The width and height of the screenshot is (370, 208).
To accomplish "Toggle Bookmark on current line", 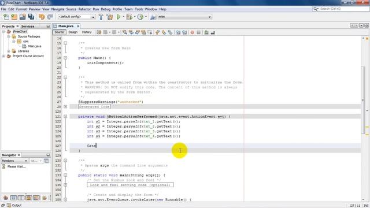I will (170, 32).
